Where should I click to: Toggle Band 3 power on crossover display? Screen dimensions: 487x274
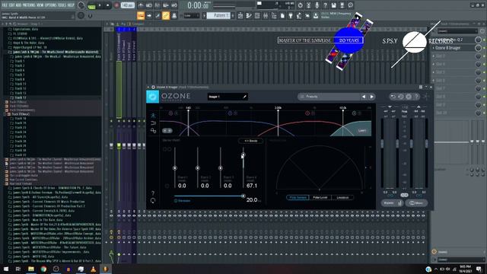click(x=307, y=113)
